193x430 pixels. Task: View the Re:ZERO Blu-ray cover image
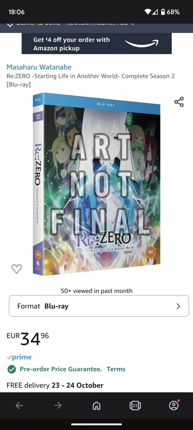[96, 184]
